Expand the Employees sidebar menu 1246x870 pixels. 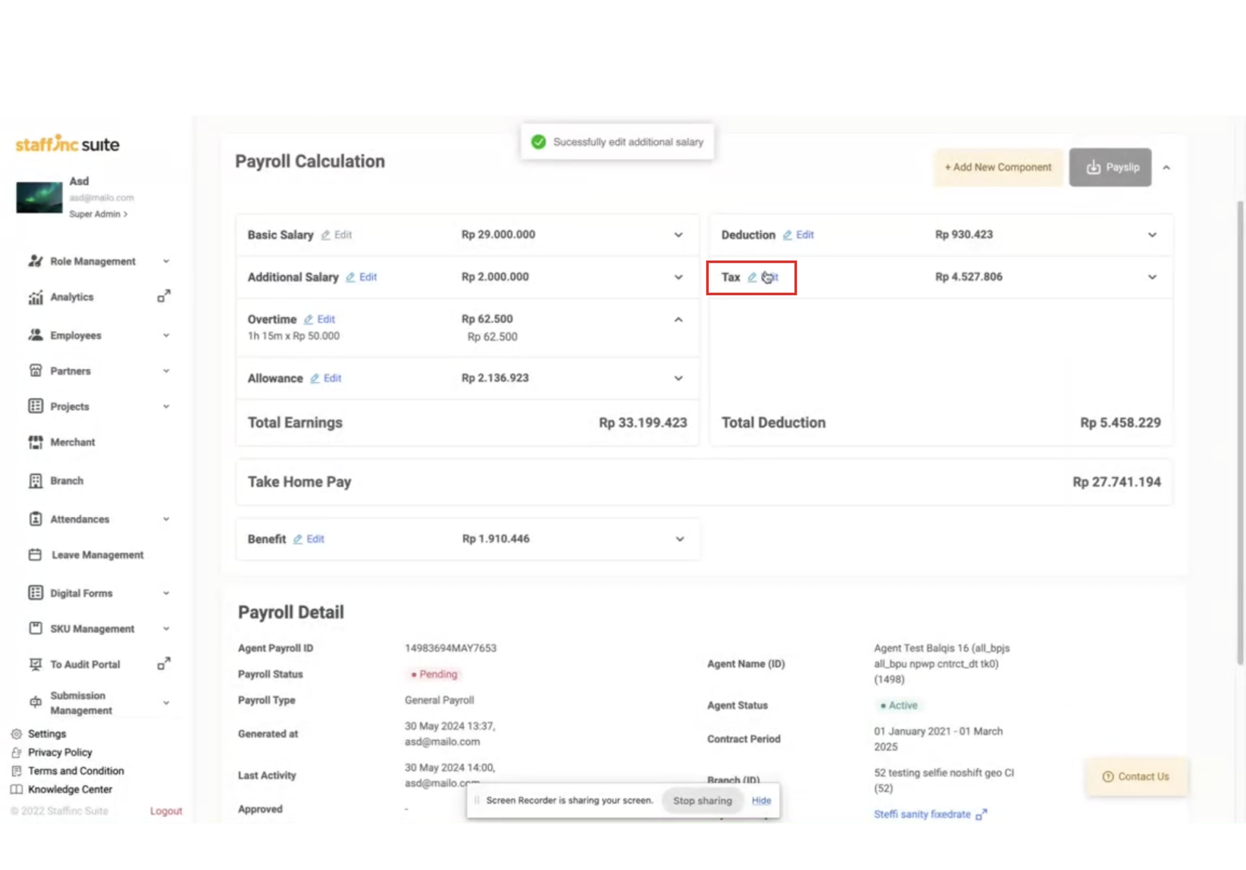click(x=166, y=335)
